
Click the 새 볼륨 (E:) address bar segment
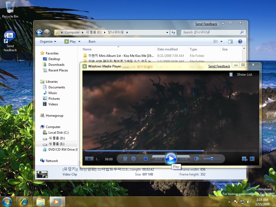94,32
